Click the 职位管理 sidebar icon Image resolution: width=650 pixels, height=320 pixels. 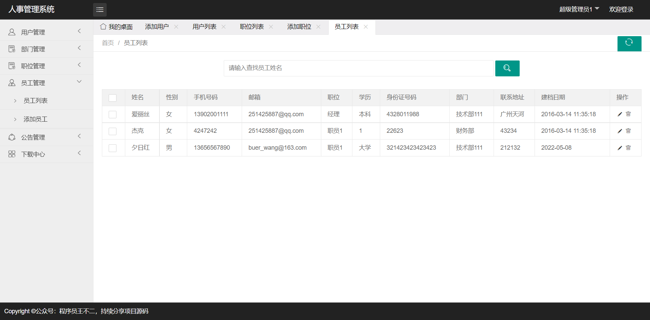pyautogui.click(x=12, y=66)
